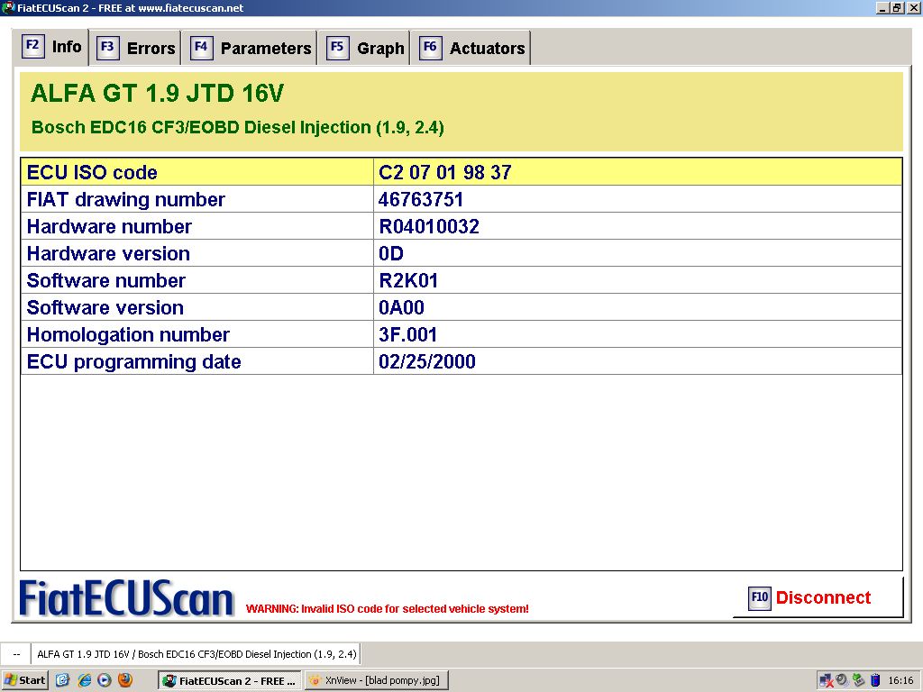This screenshot has width=923, height=692.
Task: Launch Internet Explorer from quick launch
Action: click(85, 680)
